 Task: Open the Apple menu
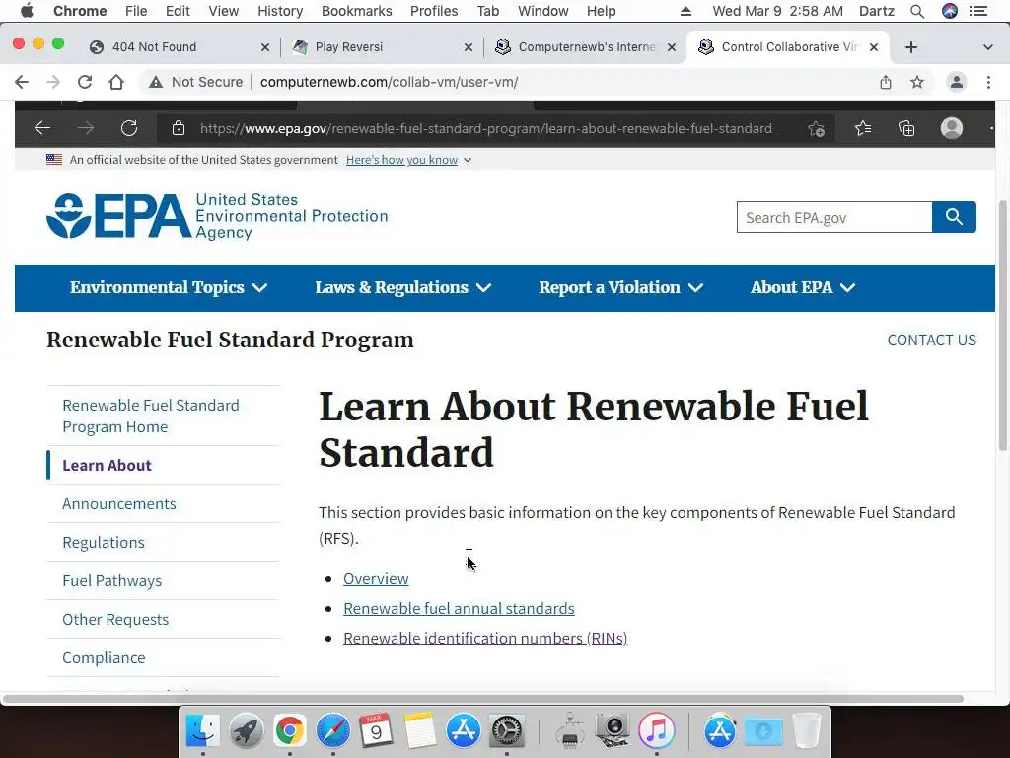point(27,11)
